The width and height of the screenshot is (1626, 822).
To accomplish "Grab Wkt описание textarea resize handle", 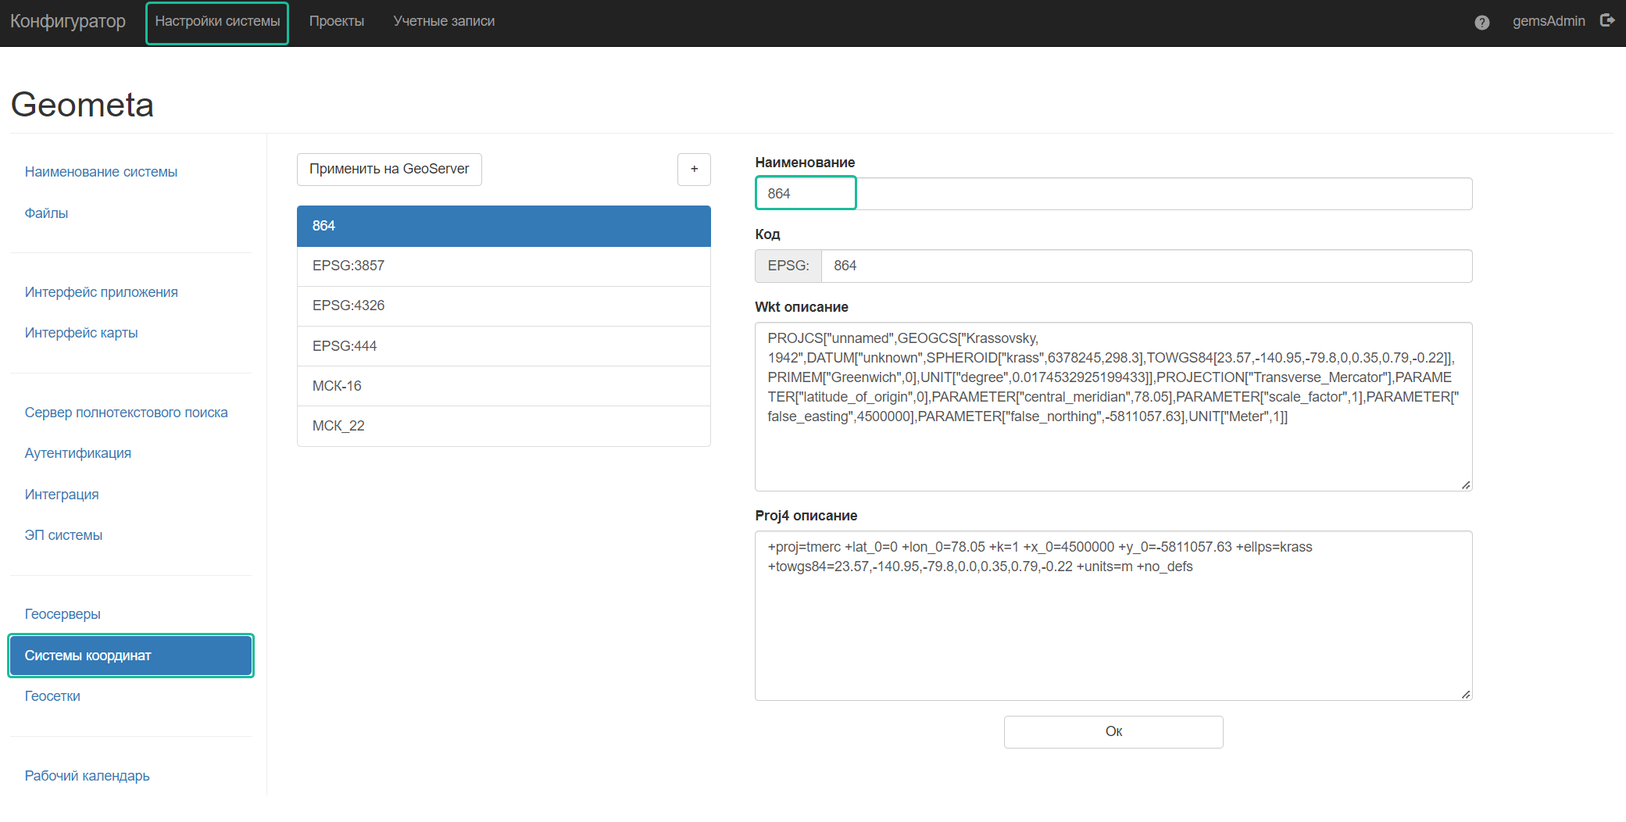I will [1466, 485].
